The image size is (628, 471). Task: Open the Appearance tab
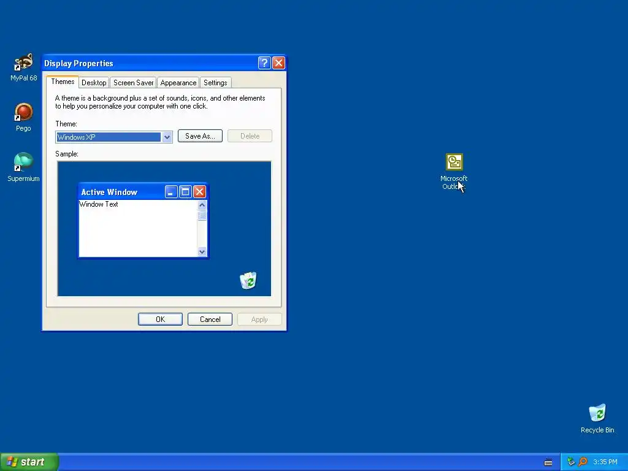tap(178, 83)
